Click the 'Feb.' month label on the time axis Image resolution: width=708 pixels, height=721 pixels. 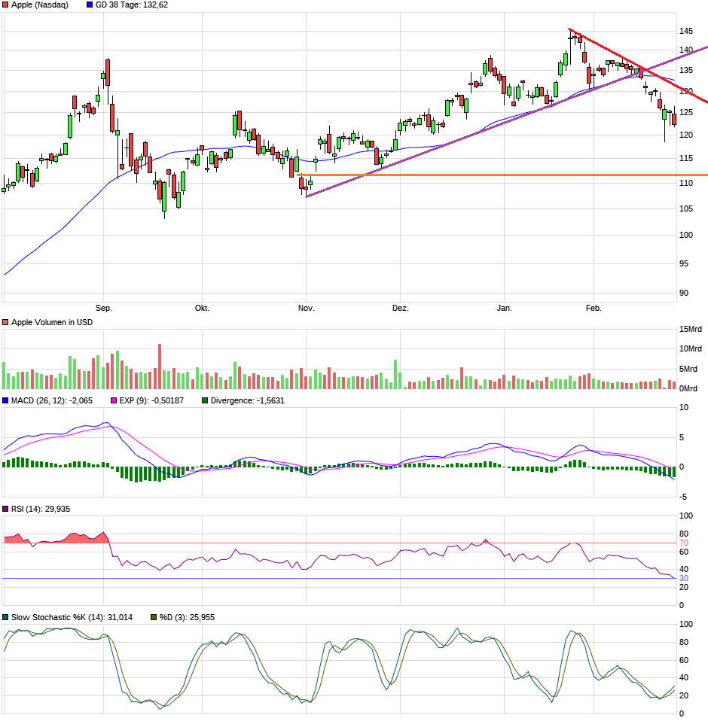coord(594,308)
